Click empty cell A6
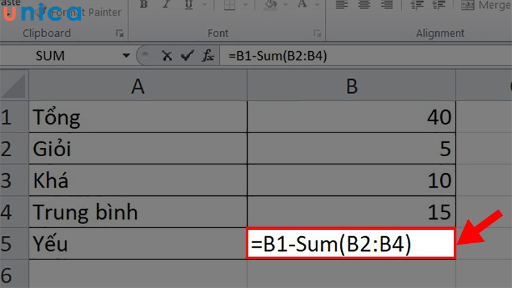 (x=138, y=274)
